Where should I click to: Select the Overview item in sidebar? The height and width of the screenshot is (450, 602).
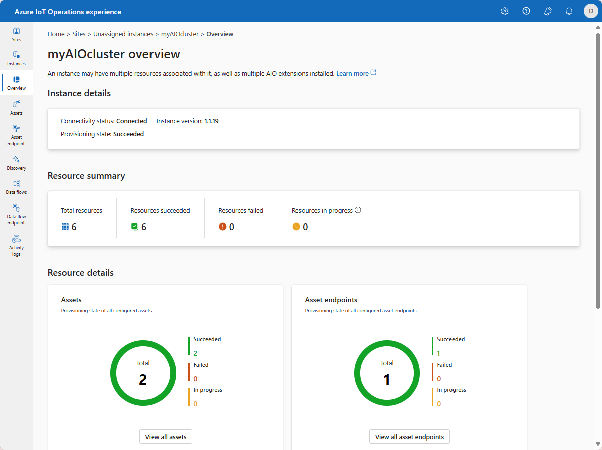(x=16, y=83)
